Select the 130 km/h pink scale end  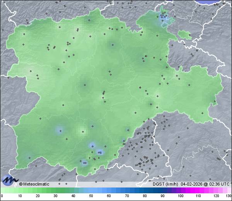click(x=228, y=196)
